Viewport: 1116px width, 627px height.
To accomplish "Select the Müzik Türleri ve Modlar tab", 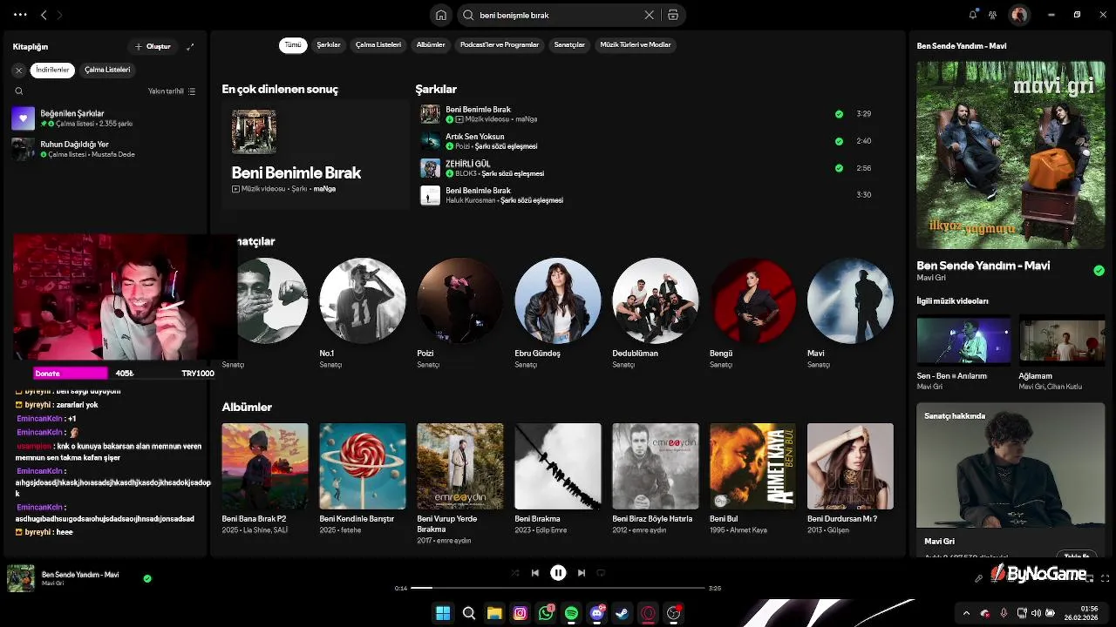I will [636, 45].
